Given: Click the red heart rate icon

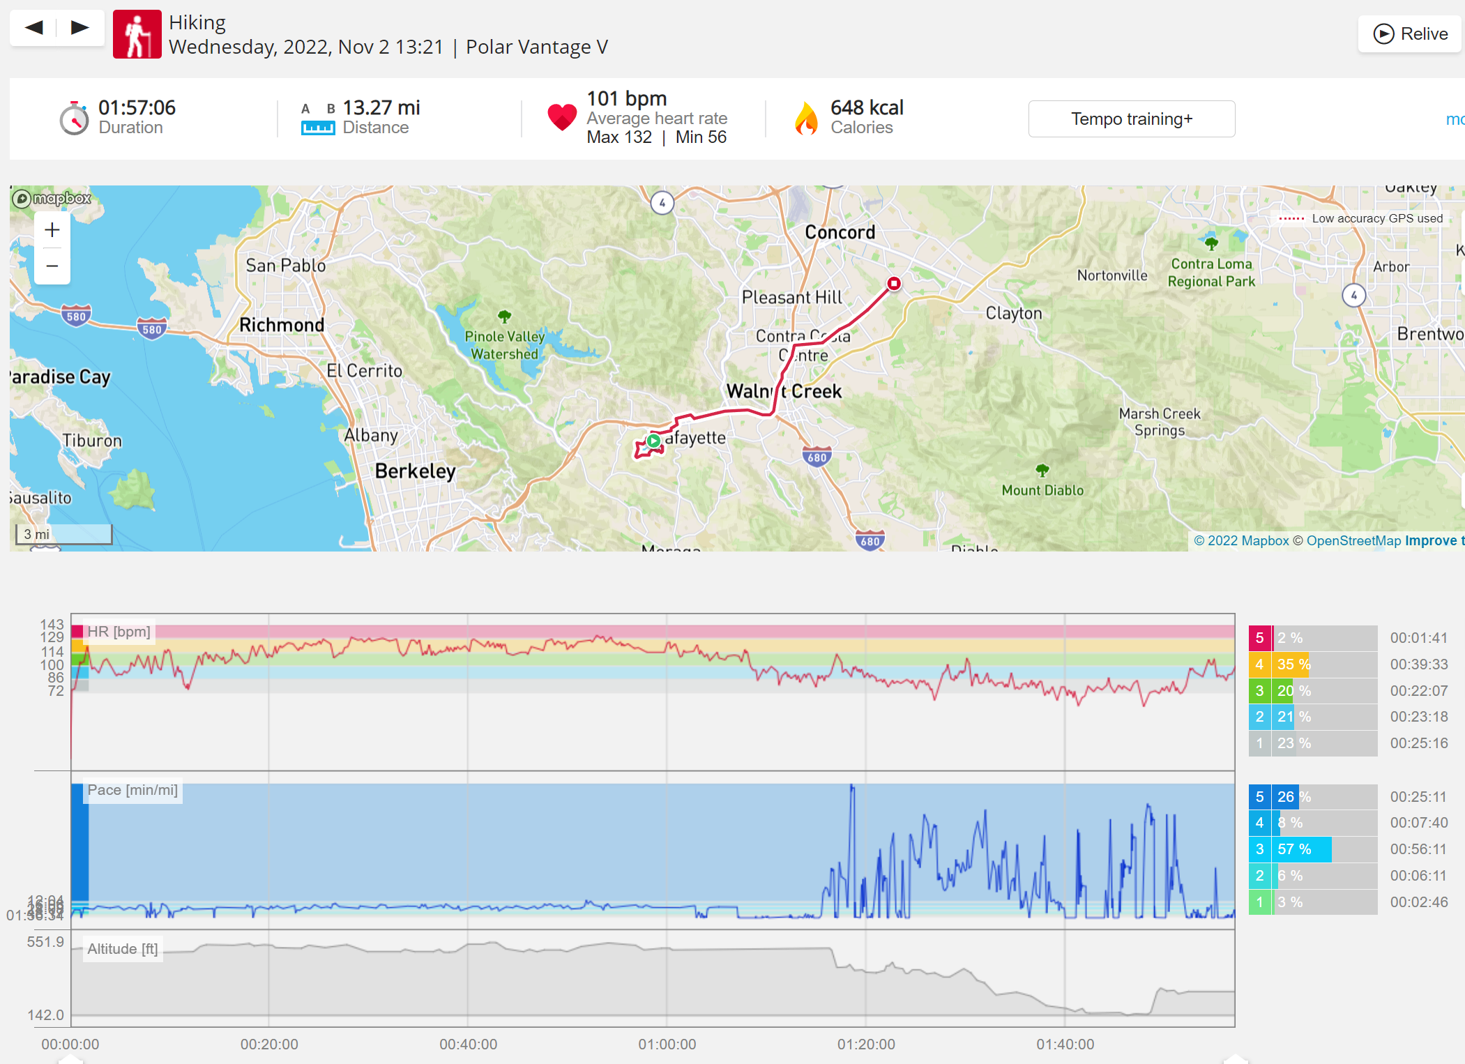Looking at the screenshot, I should point(562,117).
